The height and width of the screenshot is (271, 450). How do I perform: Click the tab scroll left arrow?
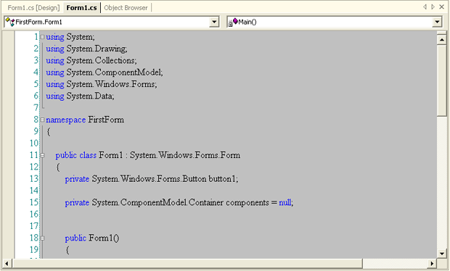coord(425,7)
